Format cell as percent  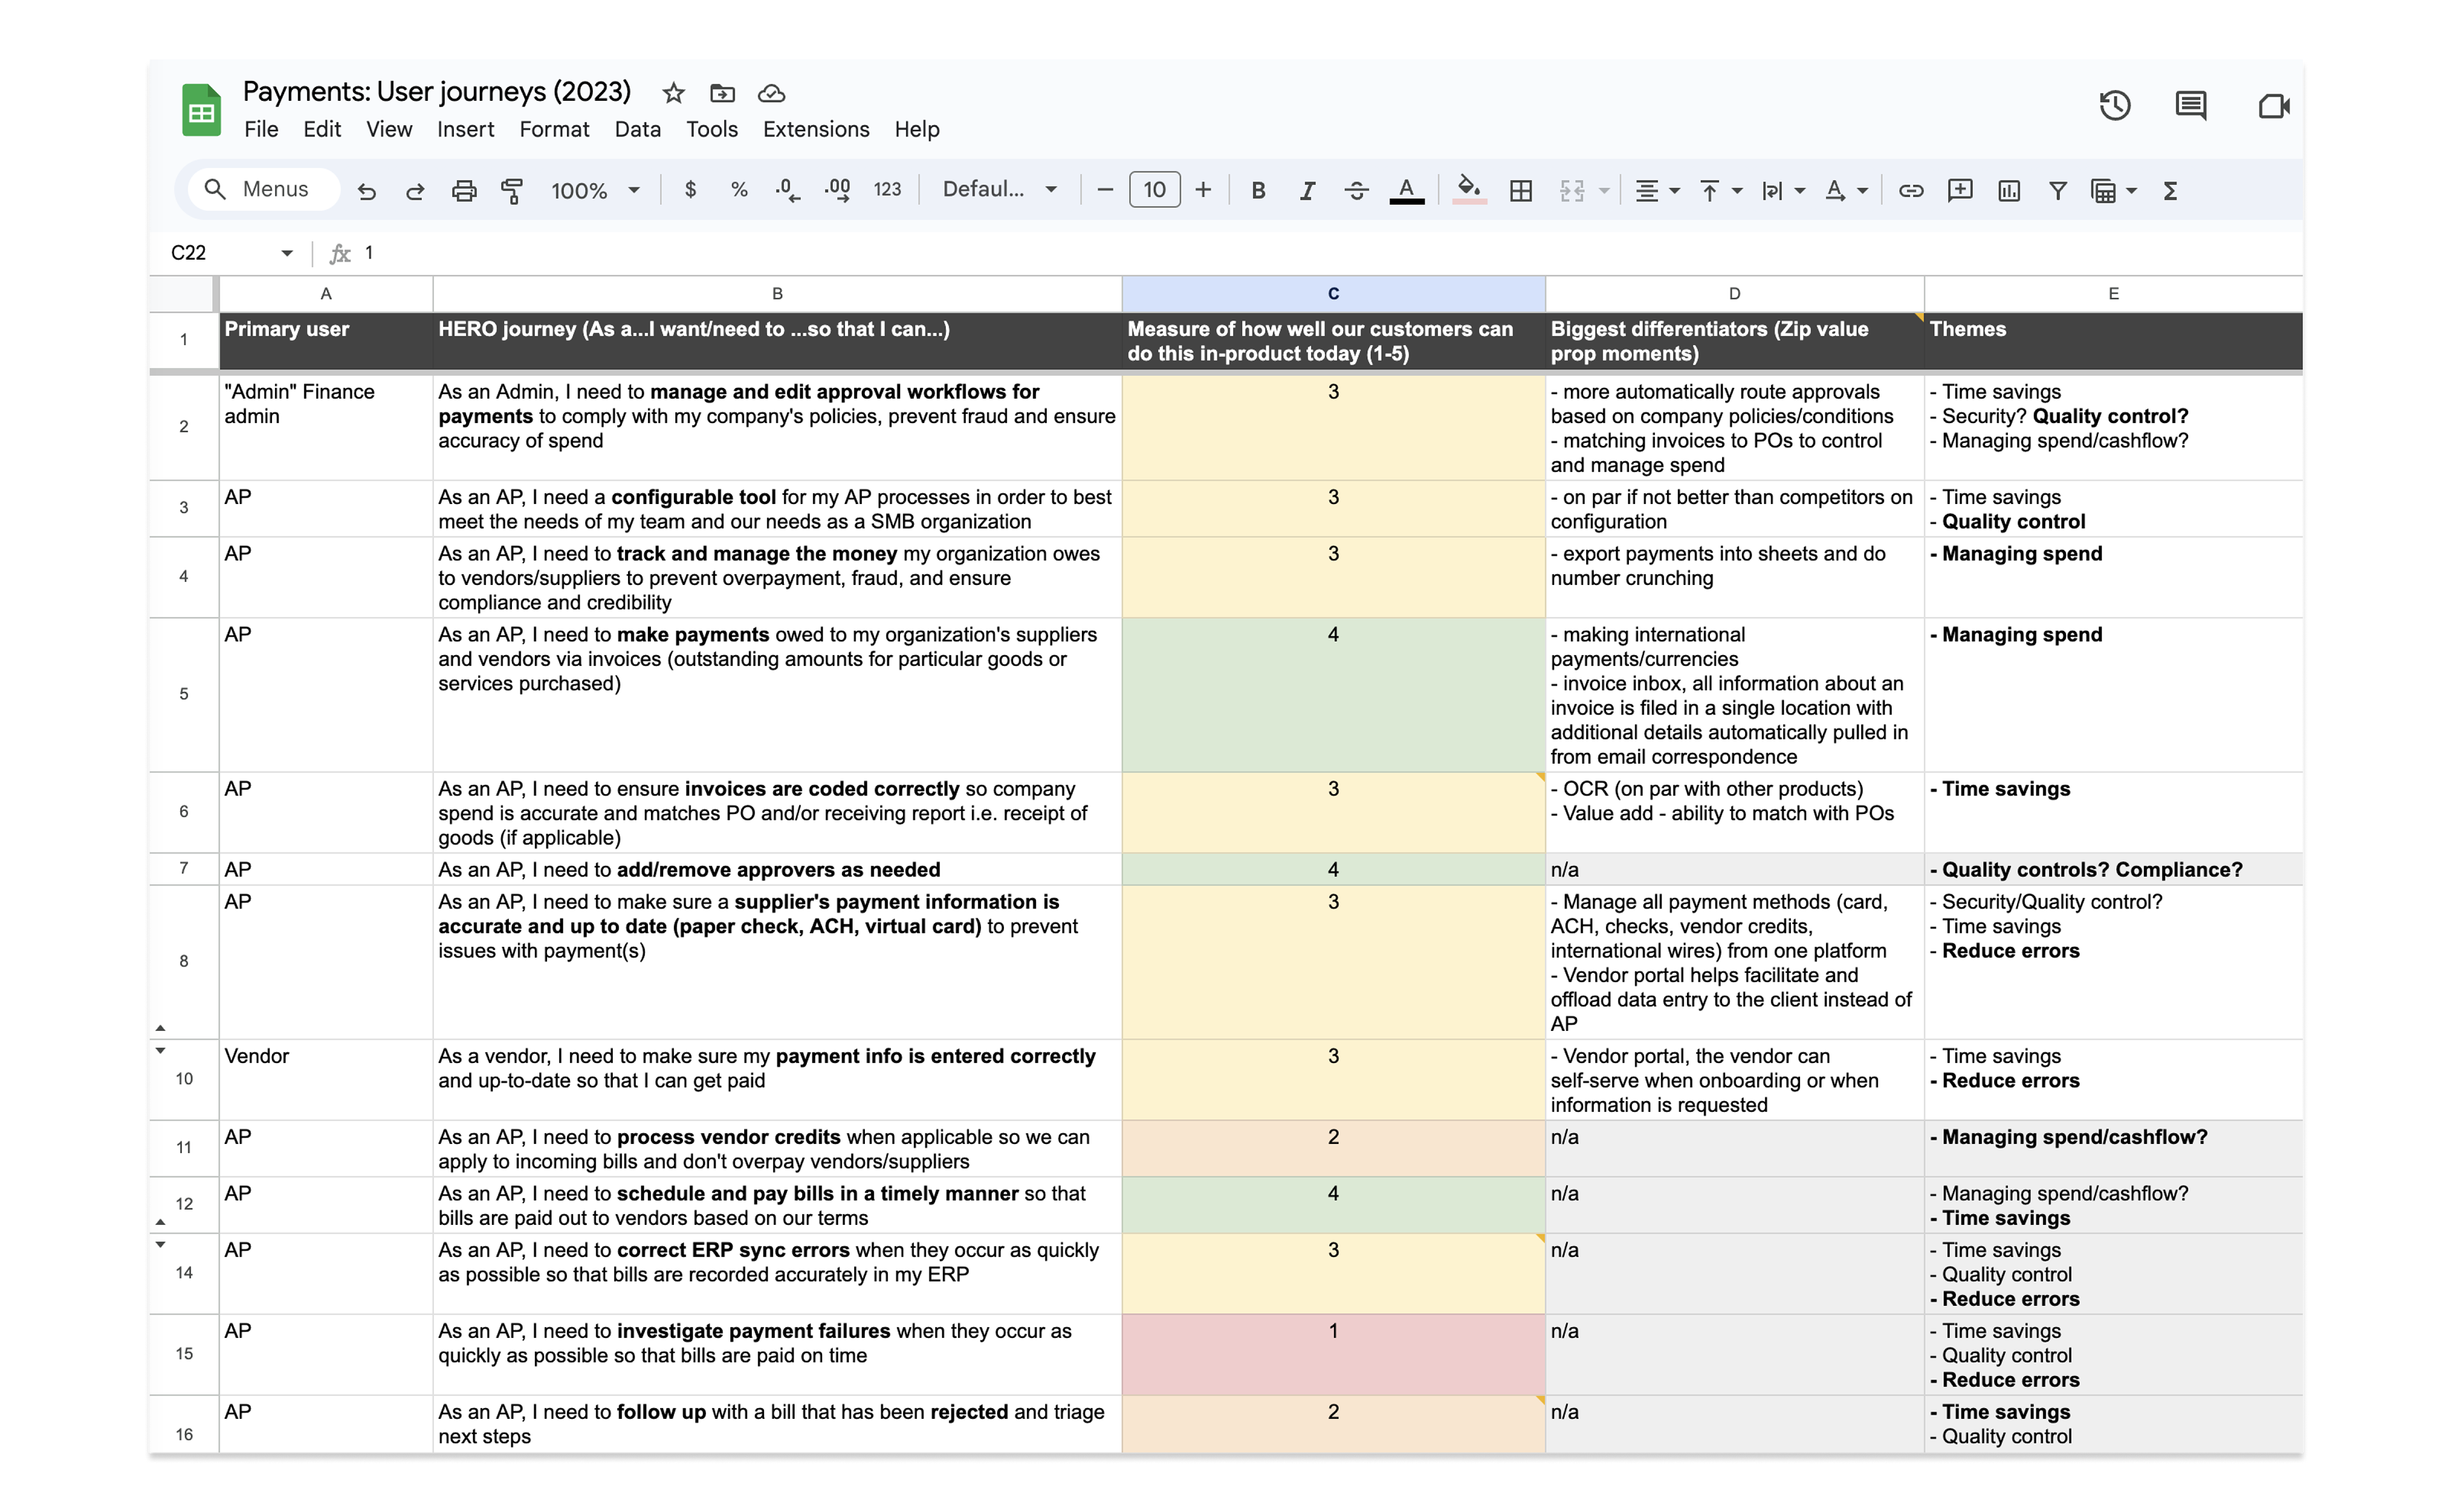tap(739, 189)
